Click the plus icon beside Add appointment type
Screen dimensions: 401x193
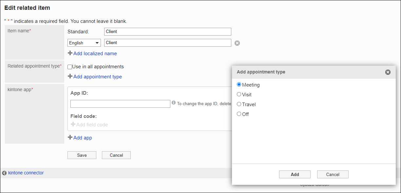pos(70,77)
